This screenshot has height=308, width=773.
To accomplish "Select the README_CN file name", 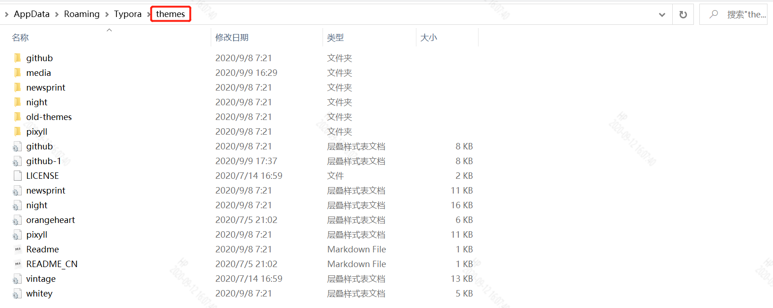I will [x=52, y=264].
